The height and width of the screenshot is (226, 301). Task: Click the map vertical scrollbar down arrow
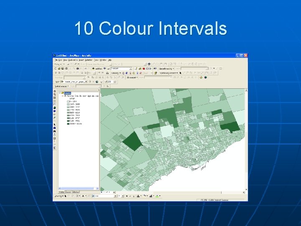tap(246, 190)
